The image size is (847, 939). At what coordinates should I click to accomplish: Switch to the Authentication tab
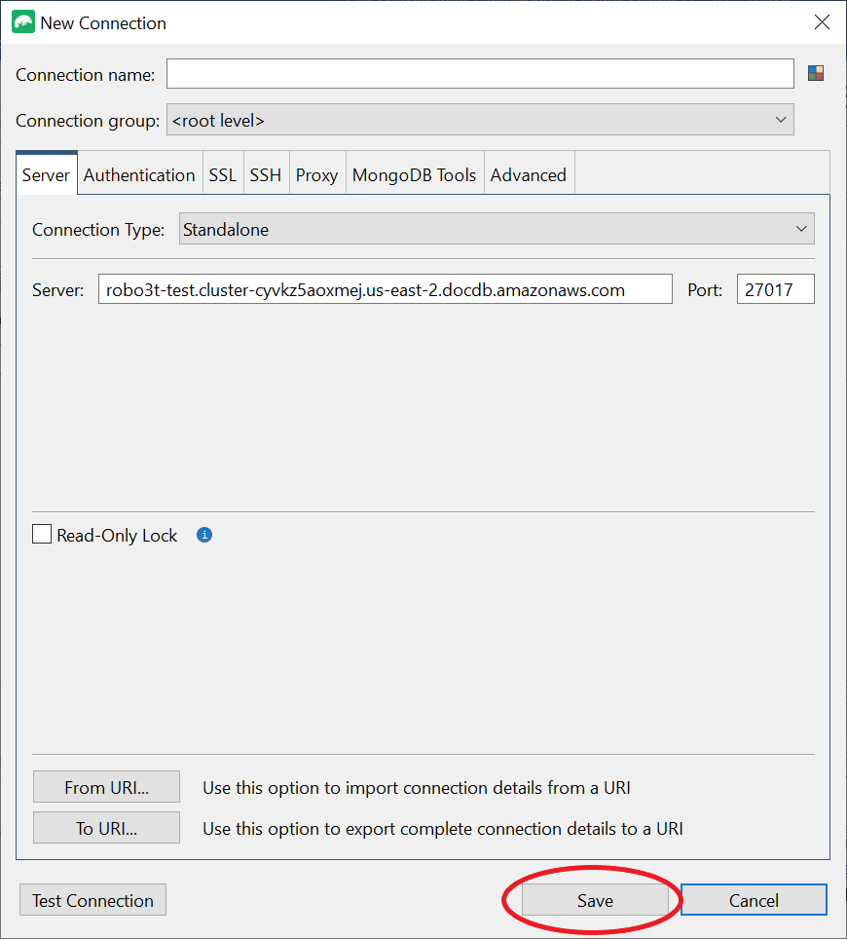(x=139, y=173)
